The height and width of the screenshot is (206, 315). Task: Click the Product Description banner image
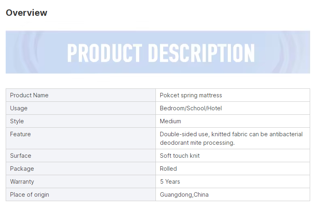pyautogui.click(x=157, y=52)
